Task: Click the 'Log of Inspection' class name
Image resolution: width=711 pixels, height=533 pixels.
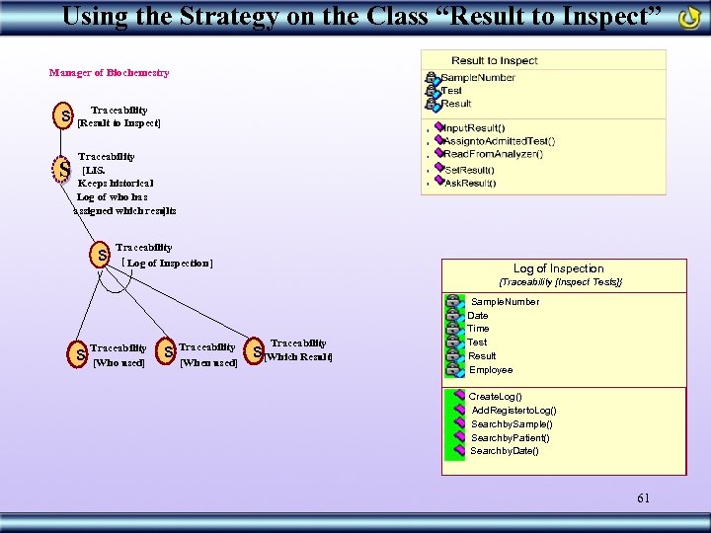Action: (559, 268)
